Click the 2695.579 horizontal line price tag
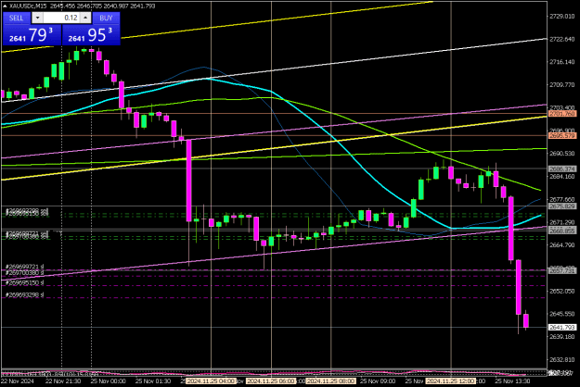Image resolution: width=580 pixels, height=387 pixels. pyautogui.click(x=561, y=136)
